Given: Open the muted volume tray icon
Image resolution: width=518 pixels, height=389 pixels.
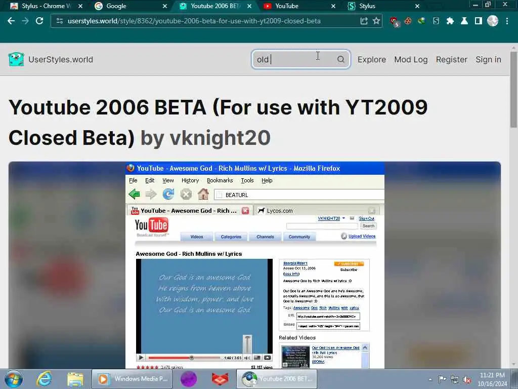Looking at the screenshot, I should point(467,379).
